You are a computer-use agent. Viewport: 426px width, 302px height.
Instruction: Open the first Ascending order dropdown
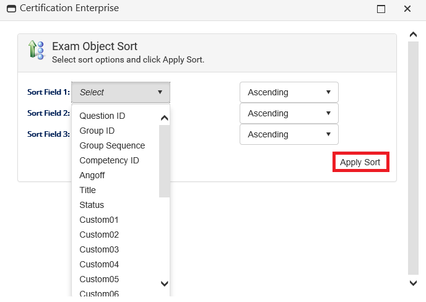289,92
